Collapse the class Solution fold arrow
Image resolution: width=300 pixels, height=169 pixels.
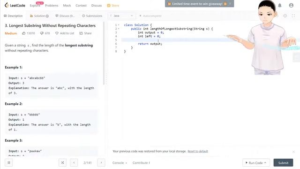pyautogui.click(x=119, y=25)
